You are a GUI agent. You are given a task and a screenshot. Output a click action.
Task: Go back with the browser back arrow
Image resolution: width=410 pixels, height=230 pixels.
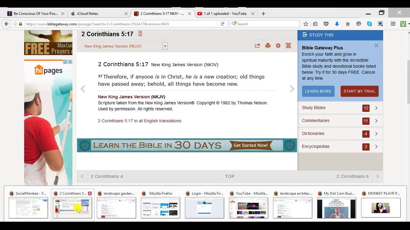tap(6, 24)
